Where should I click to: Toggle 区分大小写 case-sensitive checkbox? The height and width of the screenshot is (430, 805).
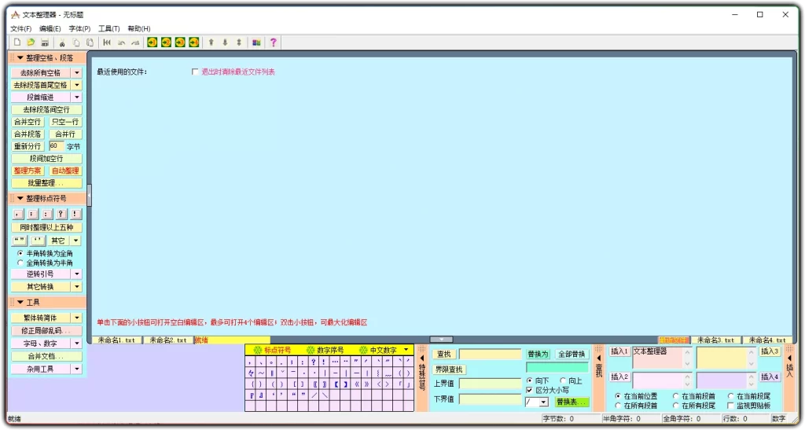coord(529,391)
